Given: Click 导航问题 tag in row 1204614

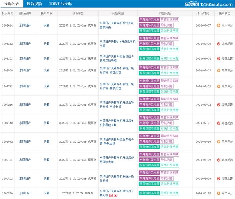Looking at the screenshot, I should (167, 25).
